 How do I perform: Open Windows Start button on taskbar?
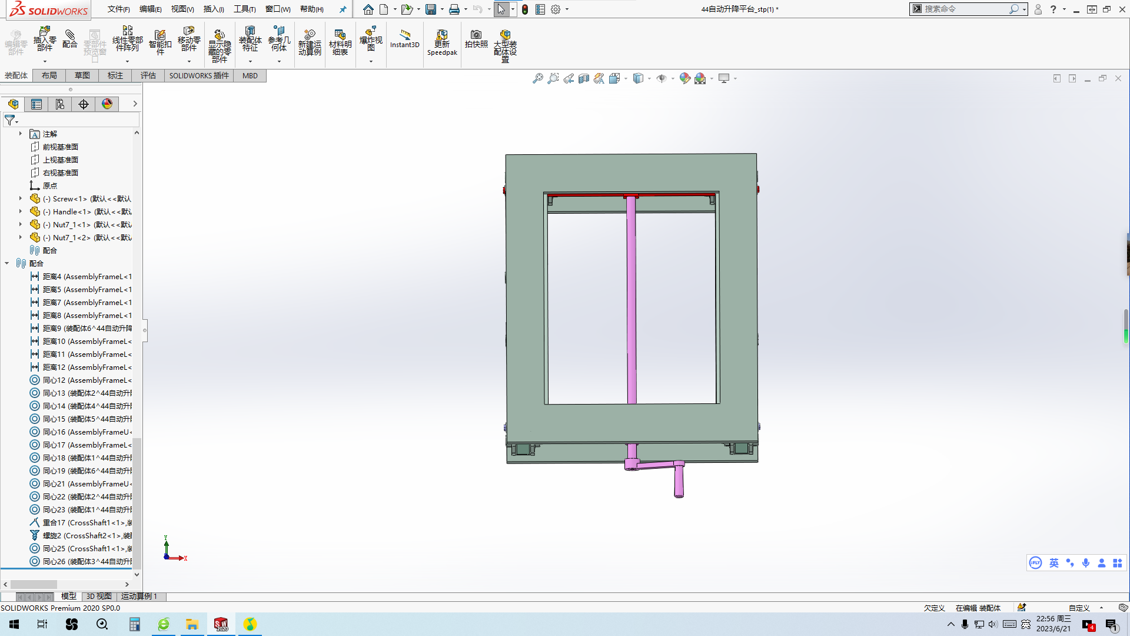click(x=14, y=624)
